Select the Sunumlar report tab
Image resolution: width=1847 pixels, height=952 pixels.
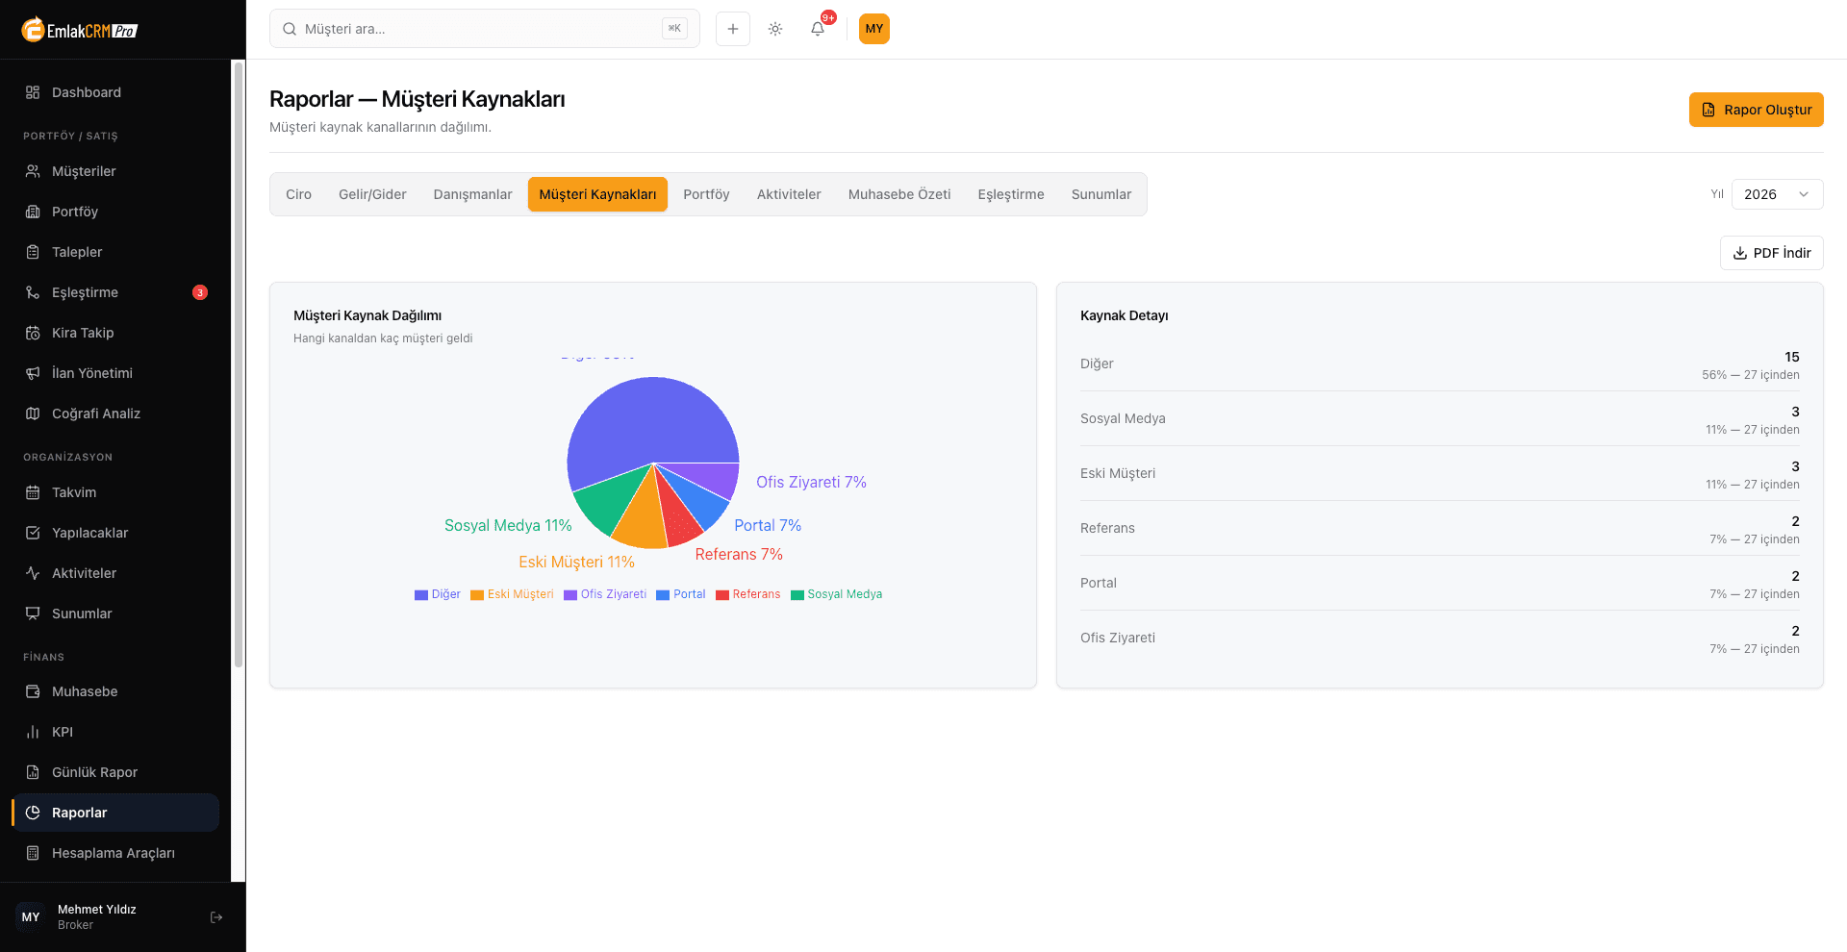tap(1101, 194)
